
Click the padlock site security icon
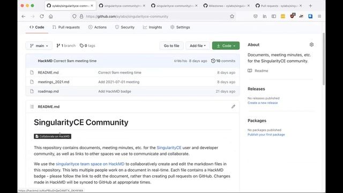pyautogui.click(x=81, y=17)
